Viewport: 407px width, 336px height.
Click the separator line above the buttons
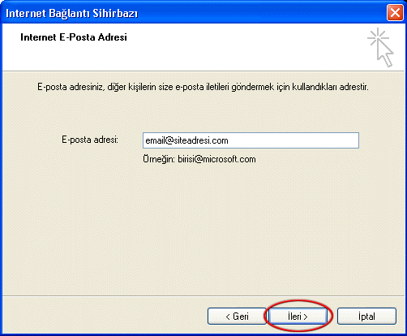[203, 296]
